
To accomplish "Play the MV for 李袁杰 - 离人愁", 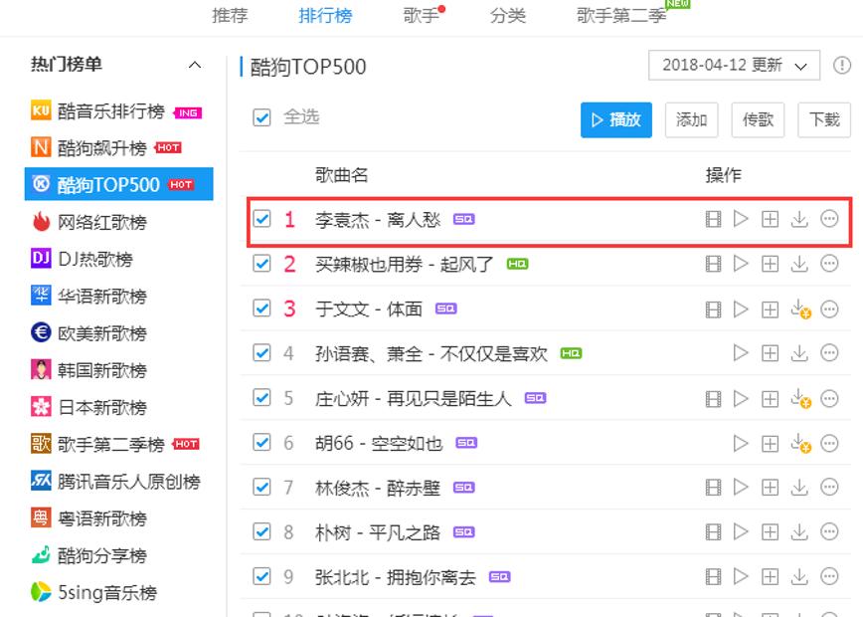I will click(x=713, y=219).
